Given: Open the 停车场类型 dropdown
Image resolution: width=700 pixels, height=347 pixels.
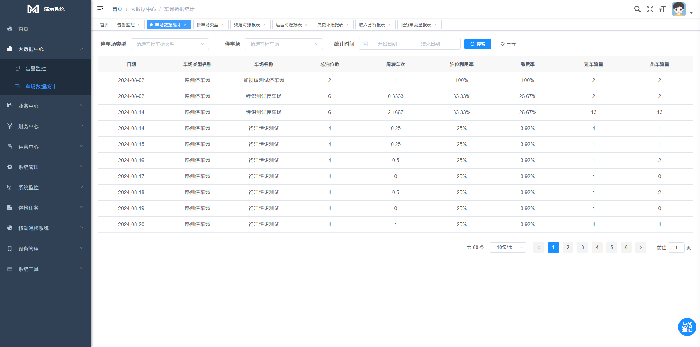Looking at the screenshot, I should [170, 44].
